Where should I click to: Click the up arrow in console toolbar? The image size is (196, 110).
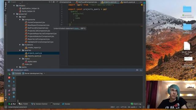[14, 78]
